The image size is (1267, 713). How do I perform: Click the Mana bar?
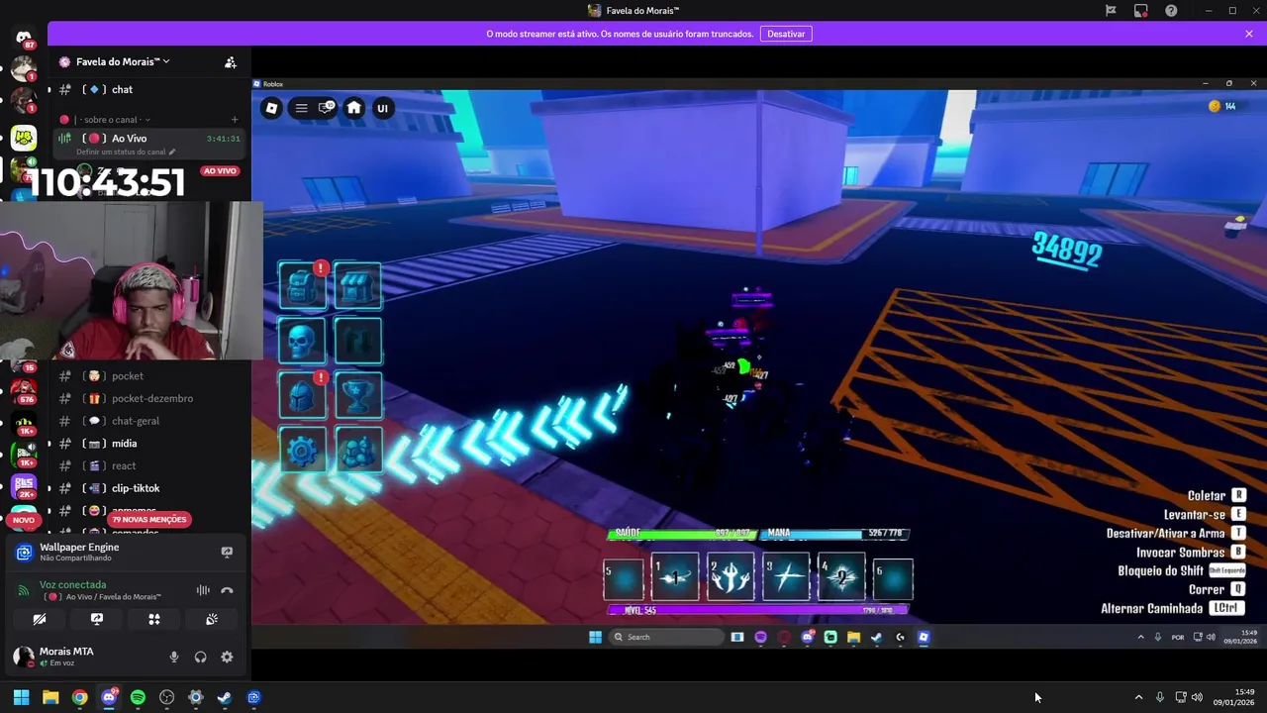tap(833, 533)
